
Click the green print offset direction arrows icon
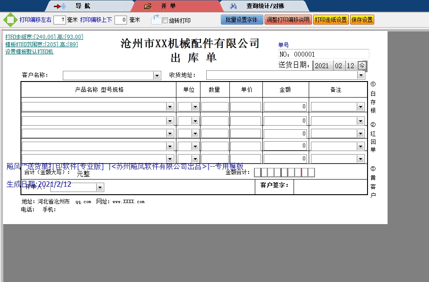click(10, 20)
